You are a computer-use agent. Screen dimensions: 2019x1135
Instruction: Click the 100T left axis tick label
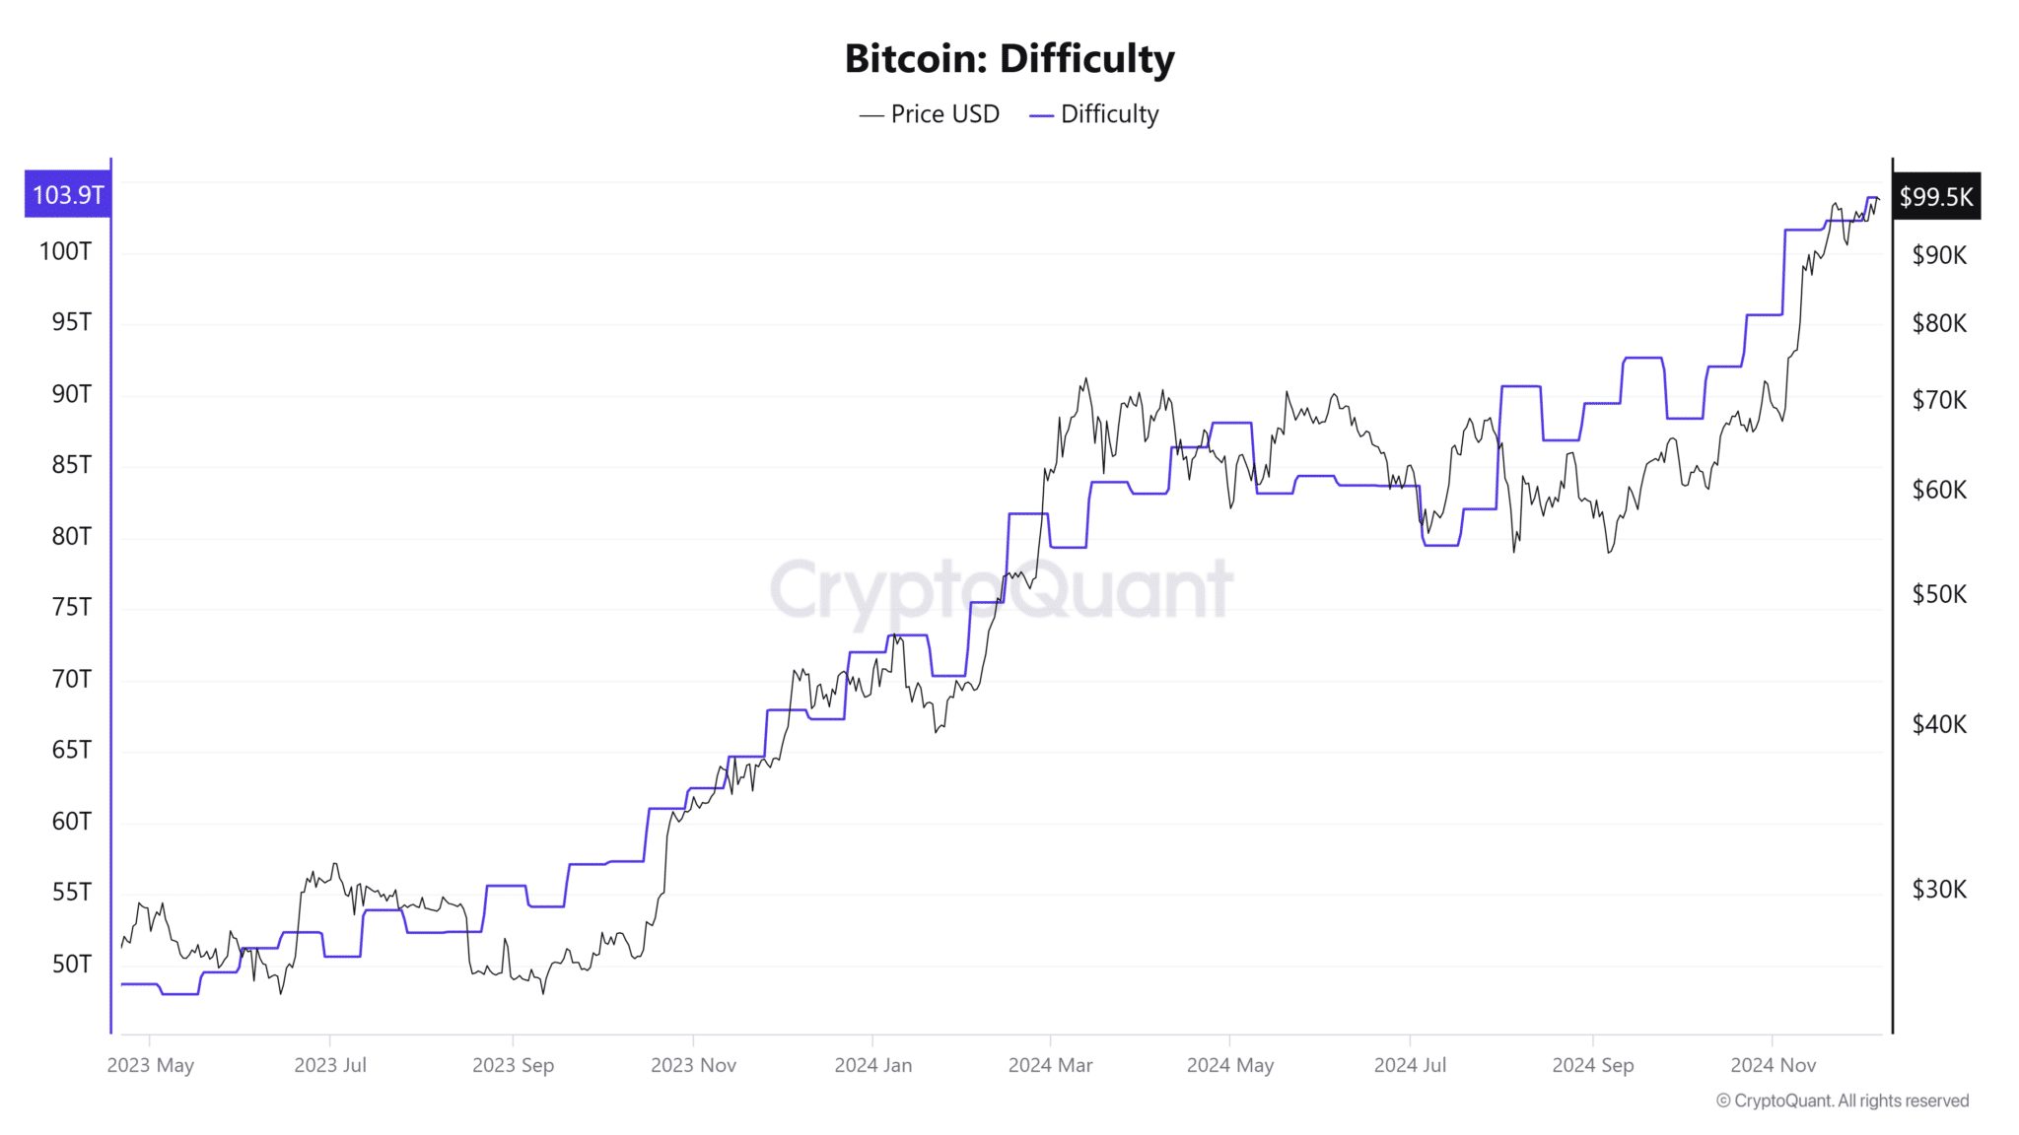coord(65,251)
